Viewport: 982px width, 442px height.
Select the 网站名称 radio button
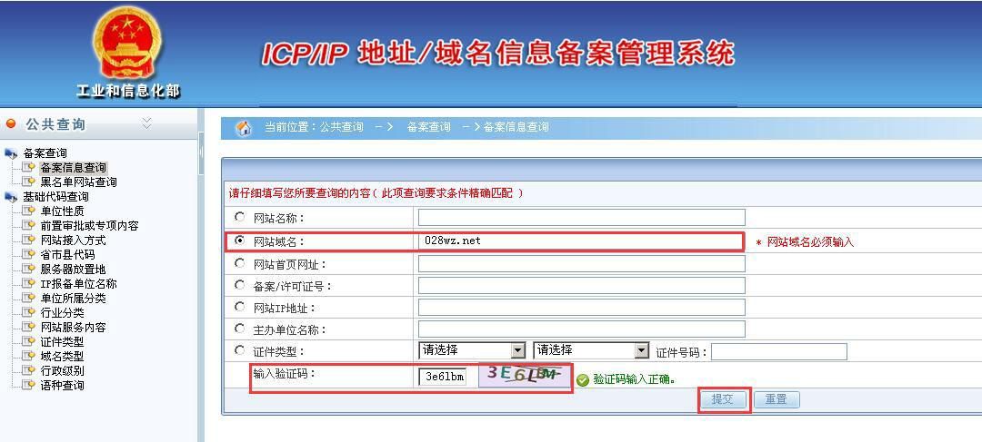[x=240, y=218]
